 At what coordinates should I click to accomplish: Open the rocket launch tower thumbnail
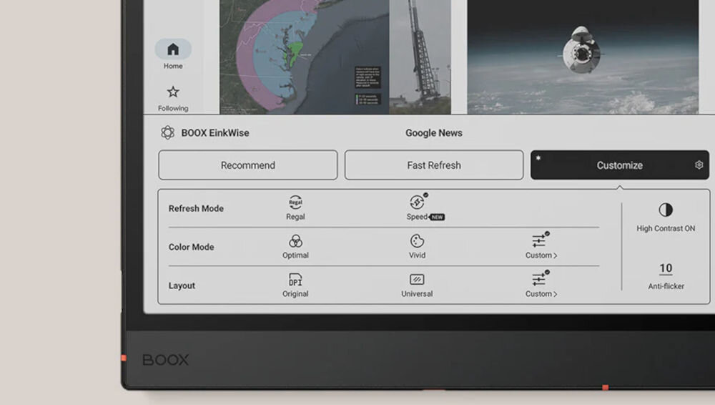(420, 57)
